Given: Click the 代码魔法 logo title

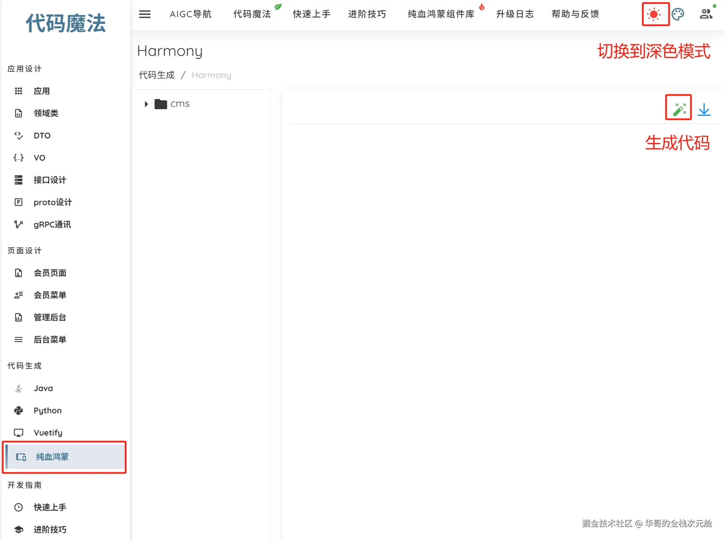Looking at the screenshot, I should click(66, 24).
